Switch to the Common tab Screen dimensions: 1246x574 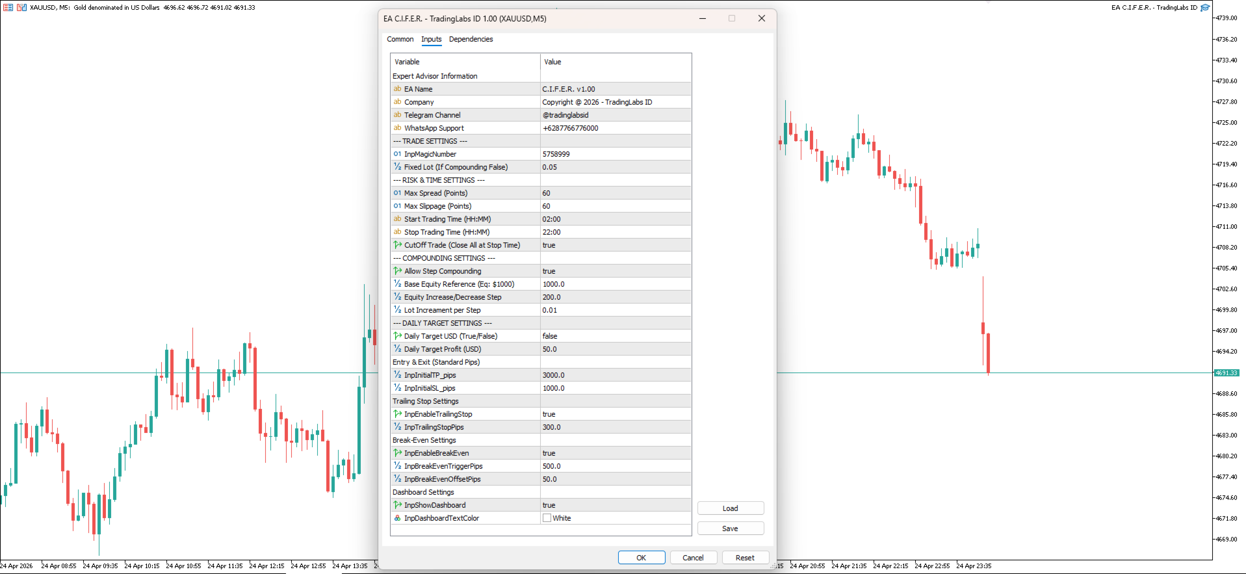pyautogui.click(x=400, y=39)
